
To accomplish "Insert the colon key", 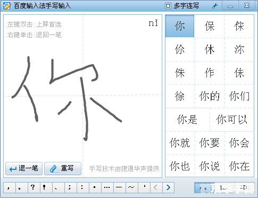I will click(82, 187).
